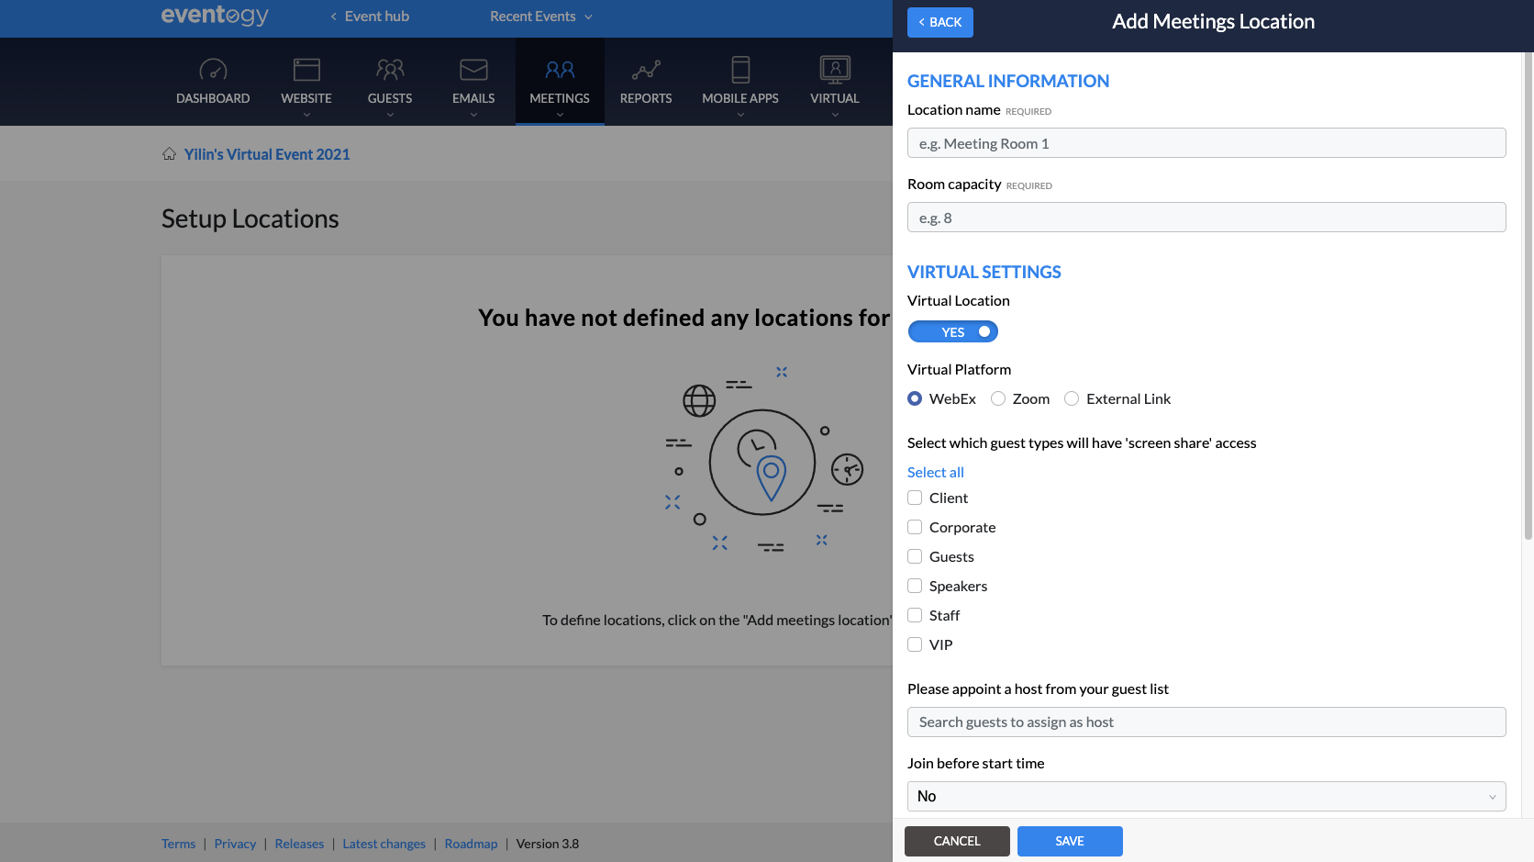The height and width of the screenshot is (862, 1534).
Task: Open the Yilin's Virtual Event 2021 breadcrumb
Action: point(267,153)
